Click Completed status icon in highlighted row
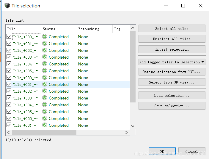The width and height of the screenshot is (209, 159). 45,84
